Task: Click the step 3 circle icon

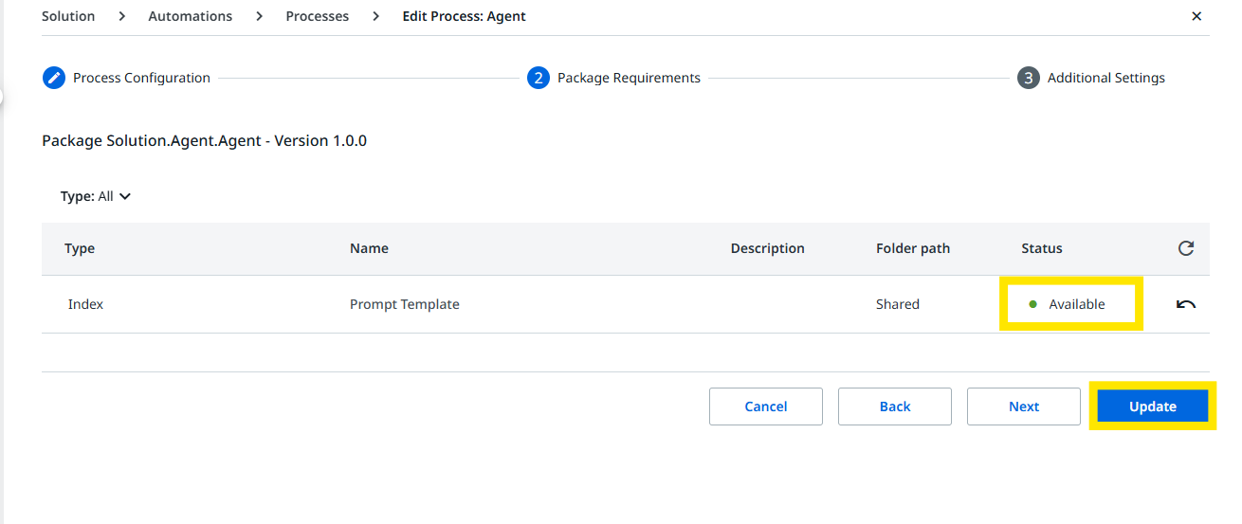Action: 1029,78
